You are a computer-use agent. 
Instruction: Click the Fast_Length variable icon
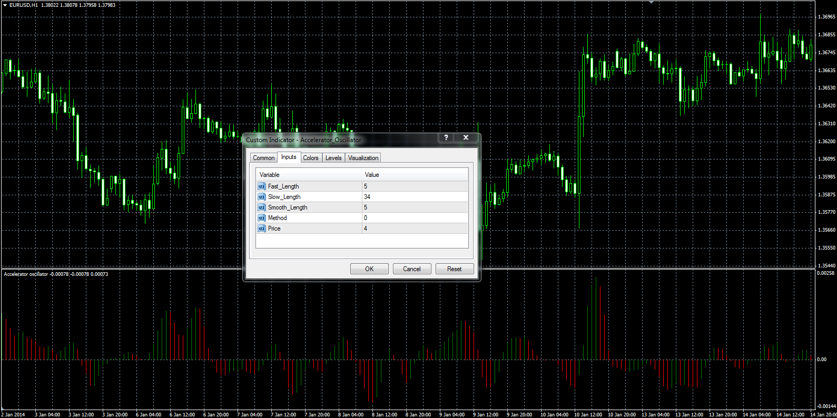tap(262, 186)
